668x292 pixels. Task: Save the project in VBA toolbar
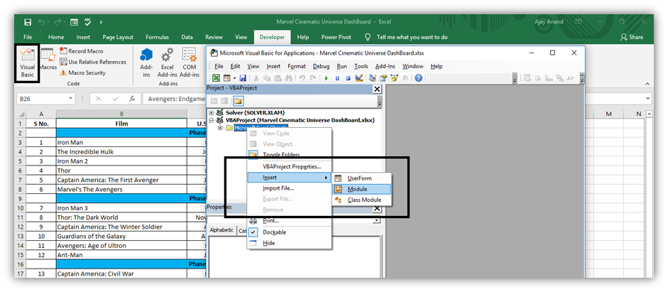click(243, 78)
